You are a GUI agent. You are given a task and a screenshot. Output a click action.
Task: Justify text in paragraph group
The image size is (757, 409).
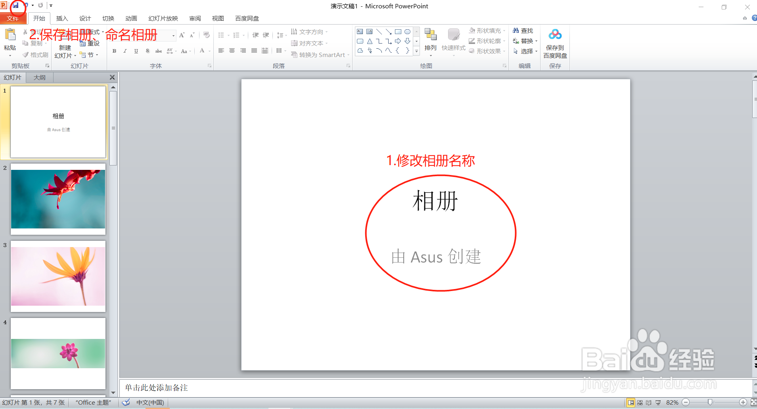click(254, 51)
